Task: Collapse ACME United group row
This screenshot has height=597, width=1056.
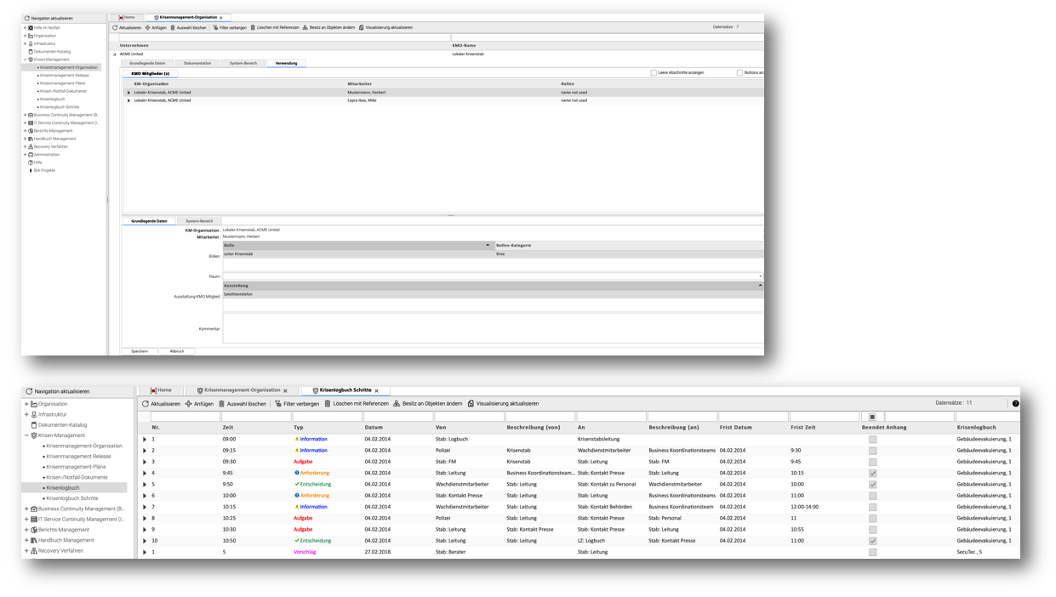Action: [115, 54]
